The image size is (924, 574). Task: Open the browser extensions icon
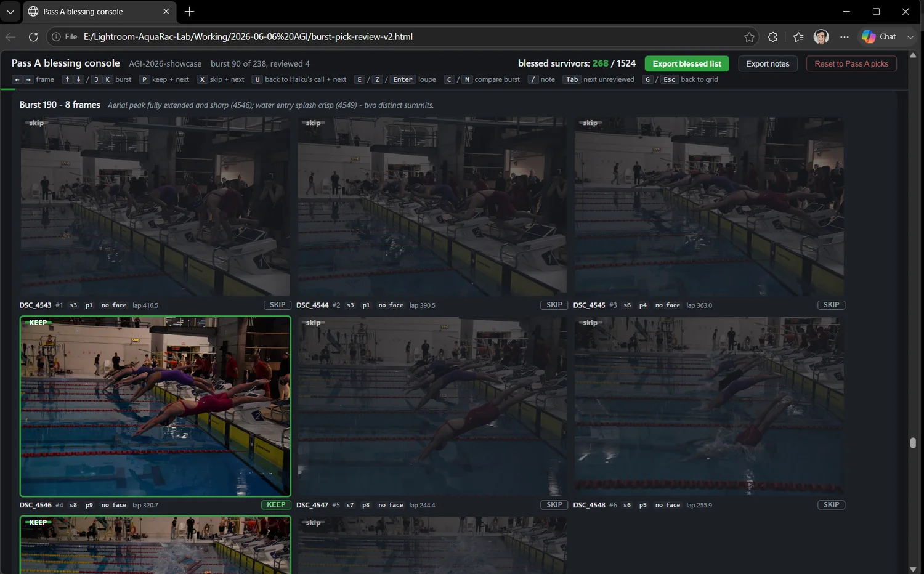click(x=772, y=37)
